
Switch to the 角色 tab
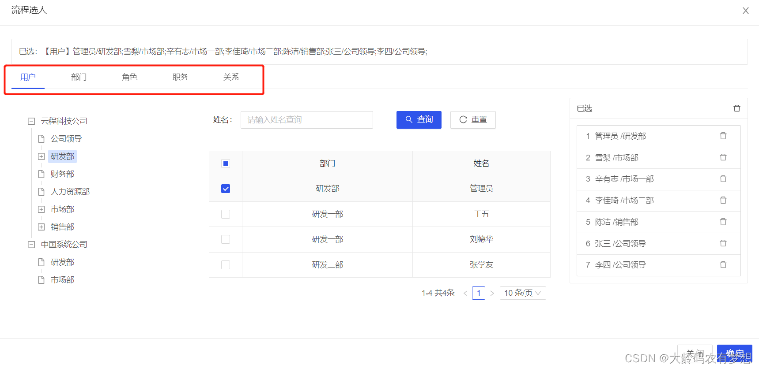pyautogui.click(x=129, y=77)
